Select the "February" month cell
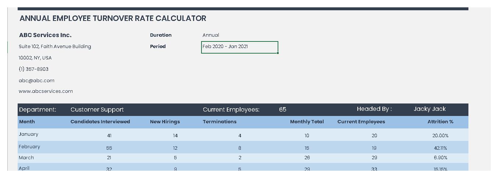This screenshot has height=171, width=496. 29,147
